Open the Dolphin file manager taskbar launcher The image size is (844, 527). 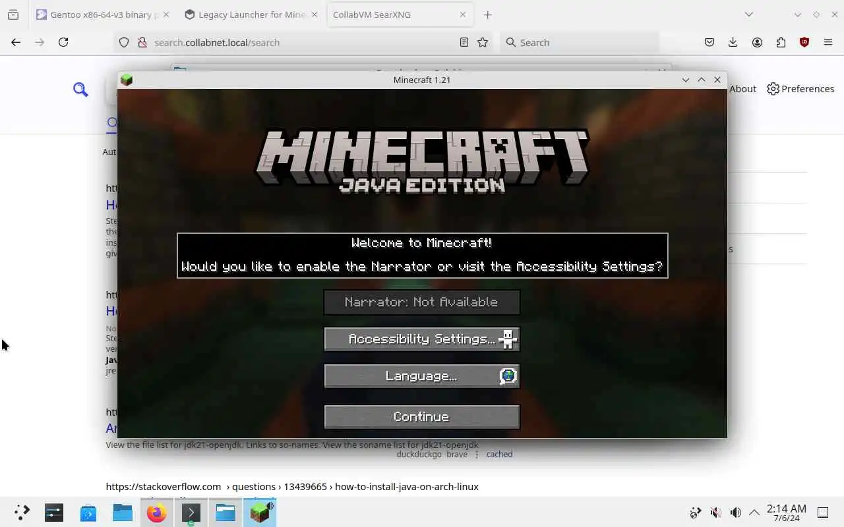123,512
